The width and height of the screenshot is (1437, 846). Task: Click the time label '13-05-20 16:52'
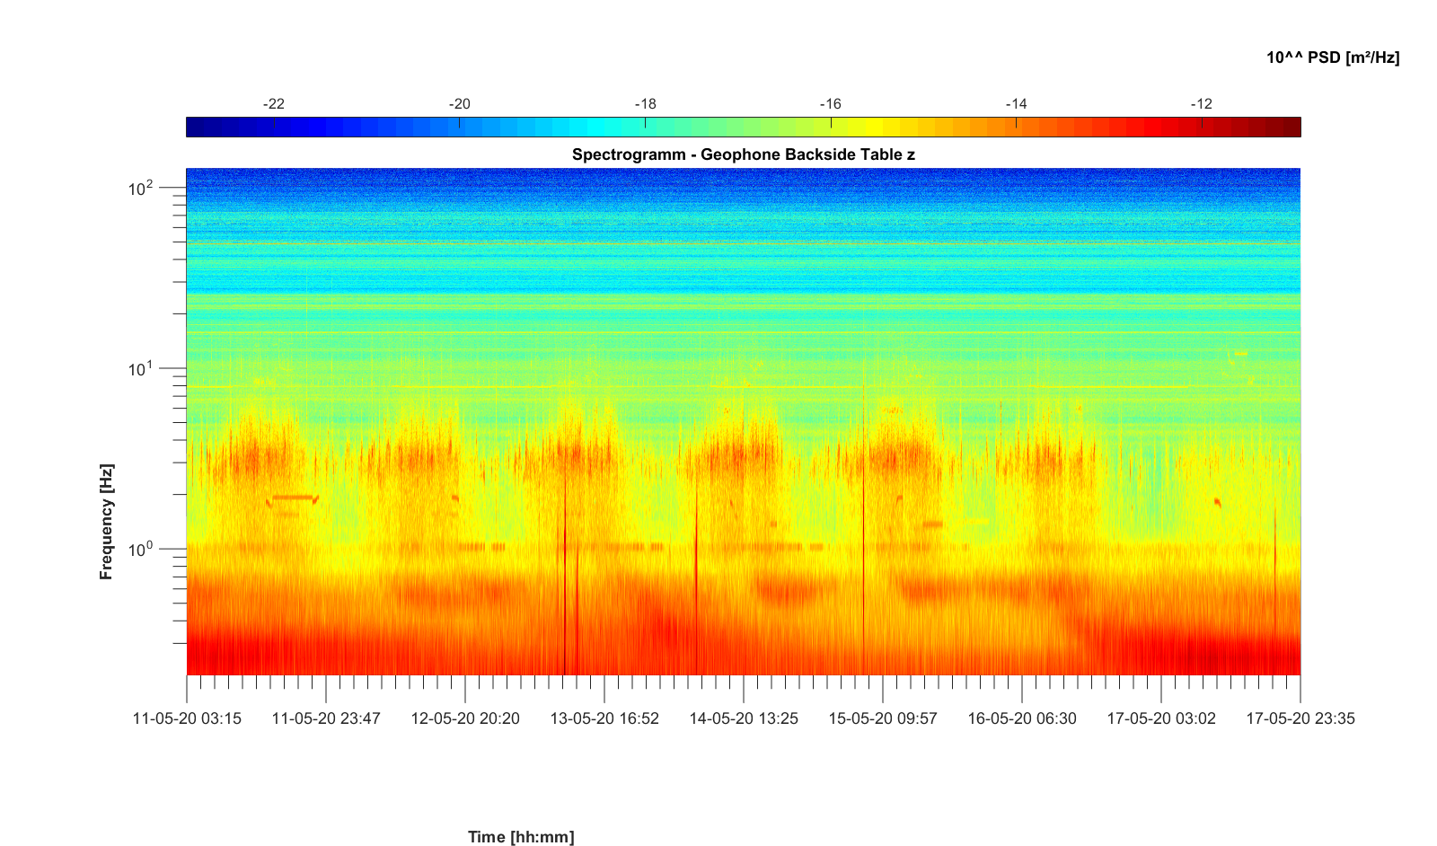[604, 718]
